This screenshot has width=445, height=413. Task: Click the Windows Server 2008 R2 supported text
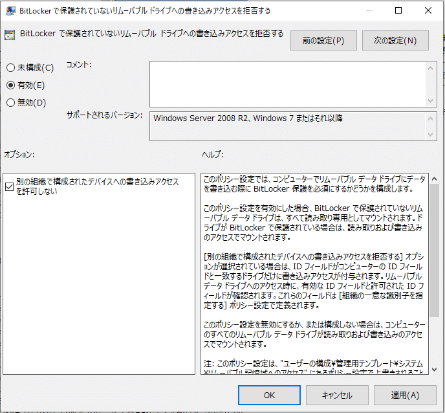(248, 118)
